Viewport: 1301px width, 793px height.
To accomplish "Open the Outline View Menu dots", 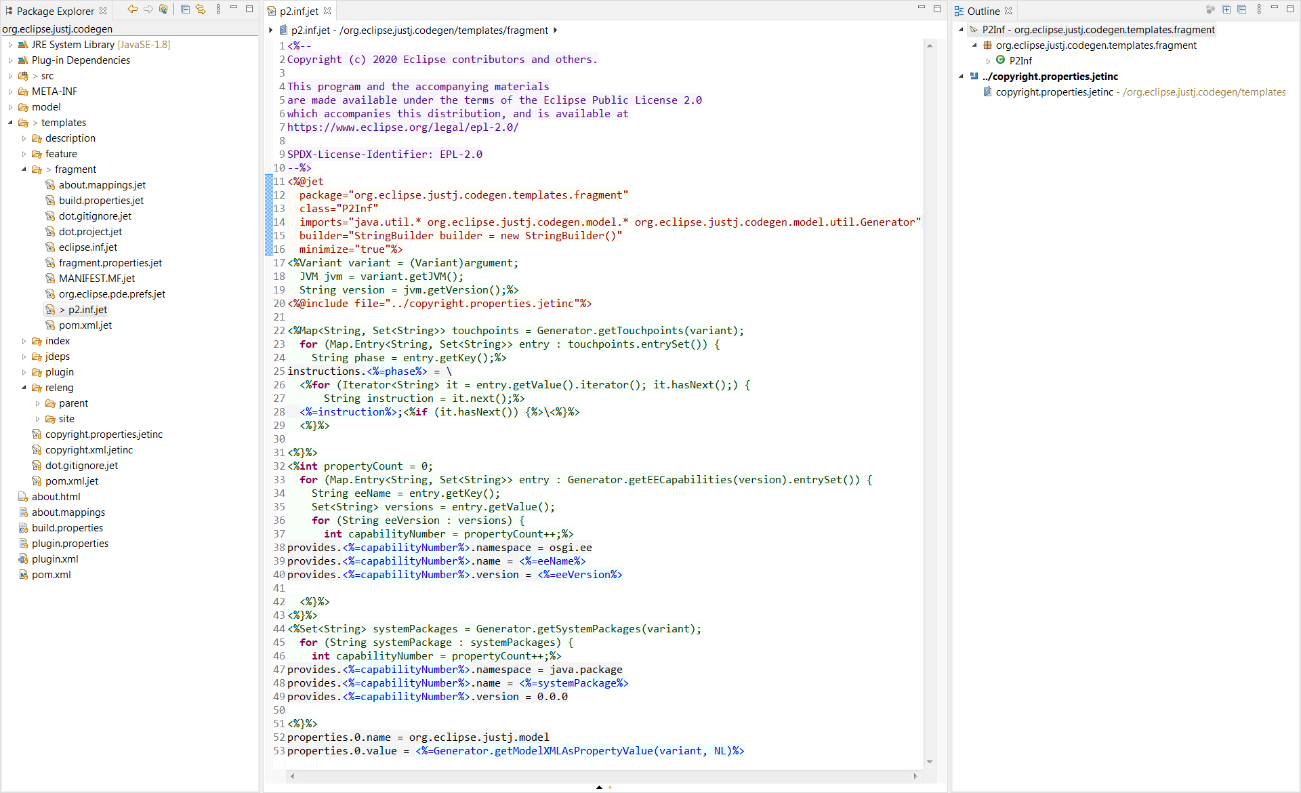I will click(1258, 9).
